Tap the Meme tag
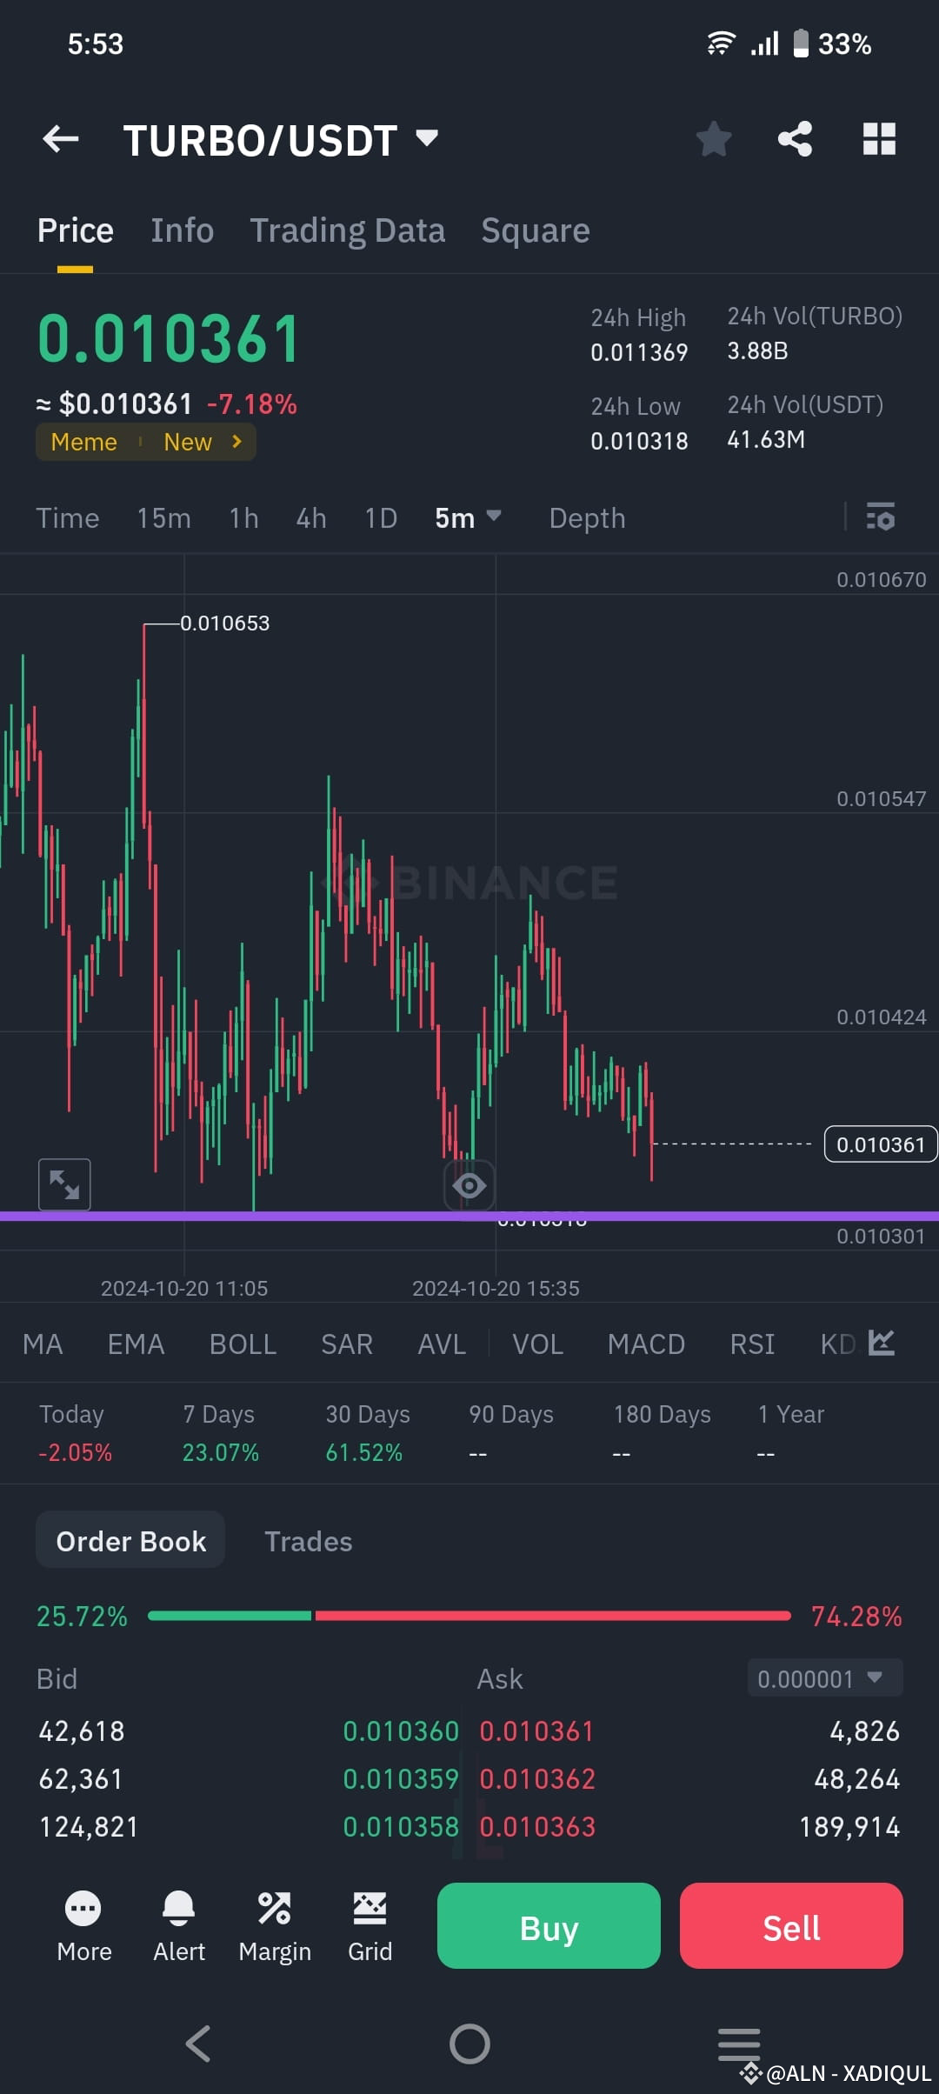 pyautogui.click(x=83, y=442)
